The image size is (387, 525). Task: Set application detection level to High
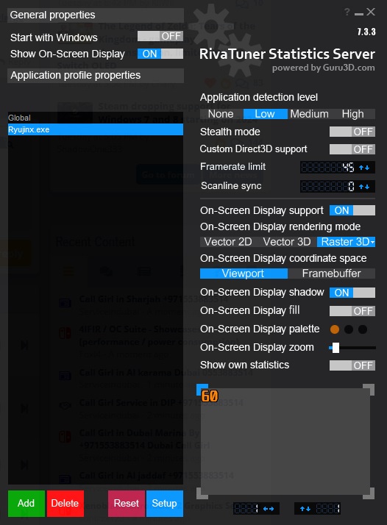pos(353,114)
